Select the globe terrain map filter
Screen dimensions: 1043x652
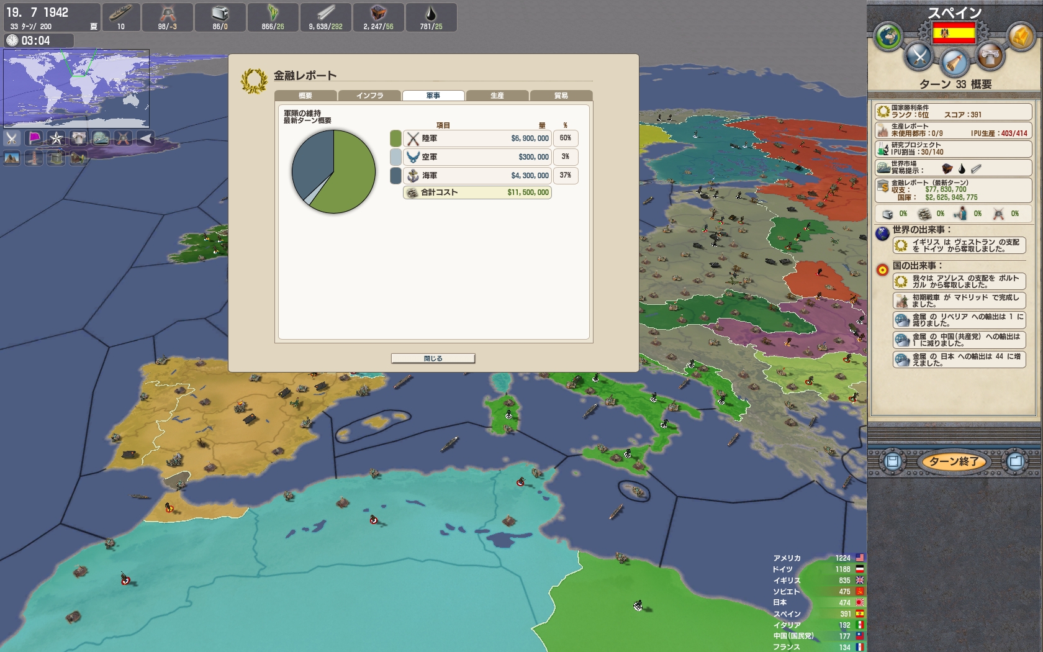(101, 138)
